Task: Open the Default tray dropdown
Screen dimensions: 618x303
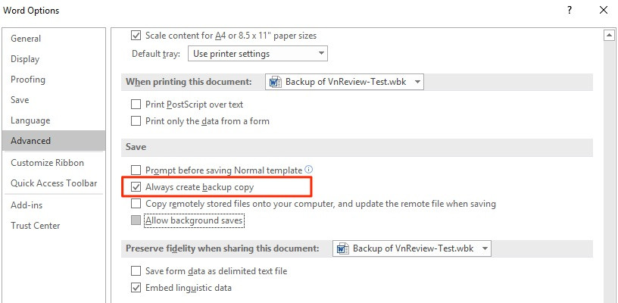Action: pyautogui.click(x=257, y=54)
